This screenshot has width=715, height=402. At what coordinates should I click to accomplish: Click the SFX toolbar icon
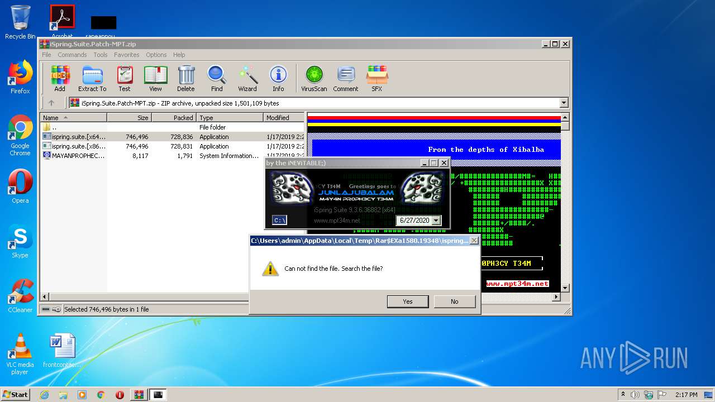[377, 78]
